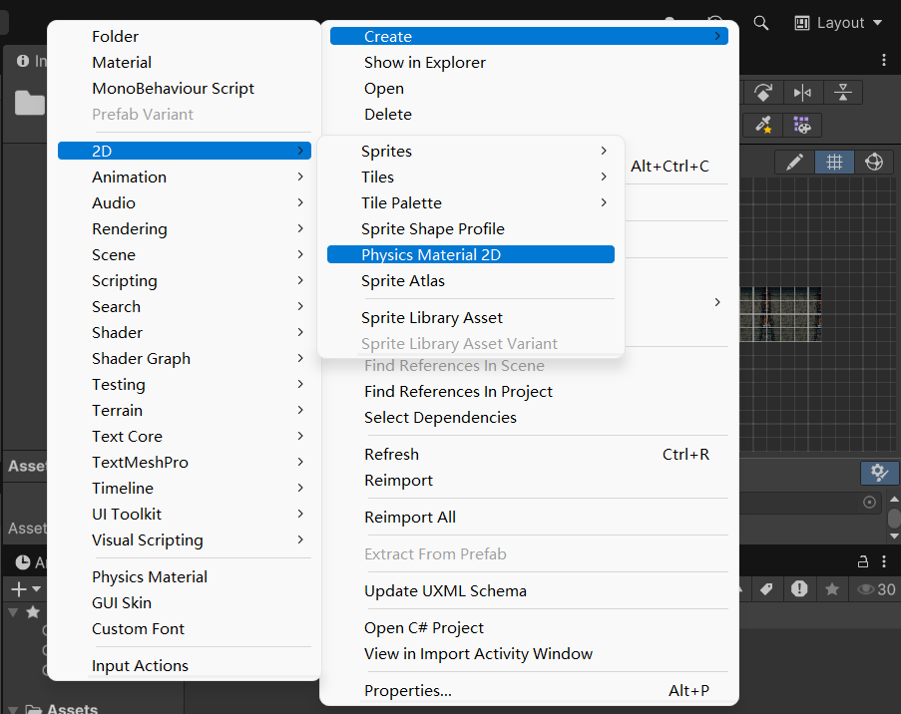The image size is (901, 714).
Task: Open the Shader Graph submenu
Action: [x=184, y=358]
